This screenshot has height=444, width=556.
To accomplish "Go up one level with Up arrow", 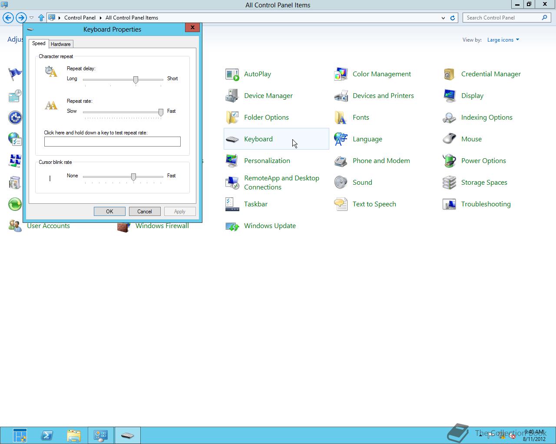I will point(41,18).
